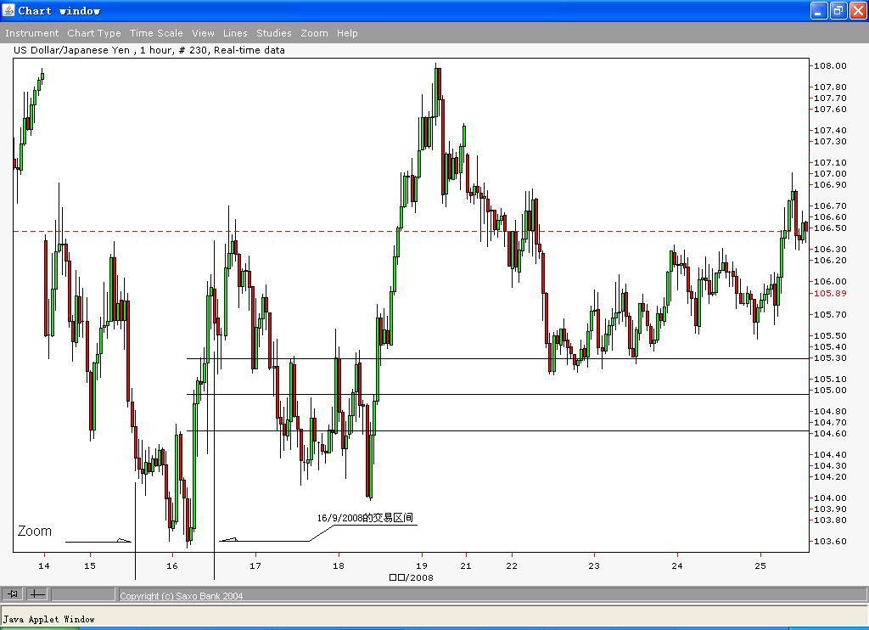This screenshot has height=630, width=869.
Task: Click the red 105.89 current price label
Action: coord(830,294)
